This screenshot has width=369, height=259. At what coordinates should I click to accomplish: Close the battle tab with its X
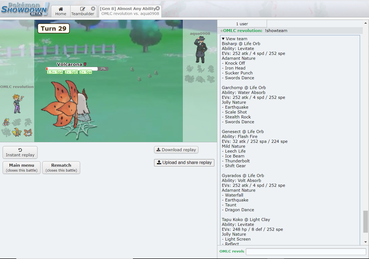158,8
